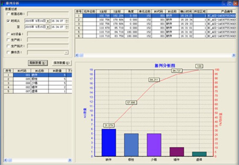Screen dimensions: 239x165
Task: Click the left scroll arrow of the top table
Action: pyautogui.click(x=77, y=55)
